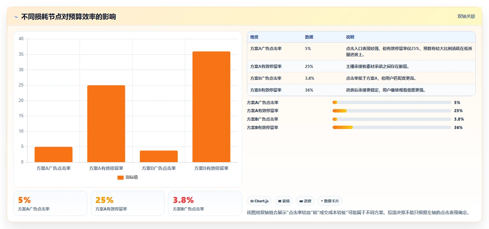The image size is (489, 229).
Task: Click the 方案A有效停留率 bar in the chart
Action: (106, 124)
